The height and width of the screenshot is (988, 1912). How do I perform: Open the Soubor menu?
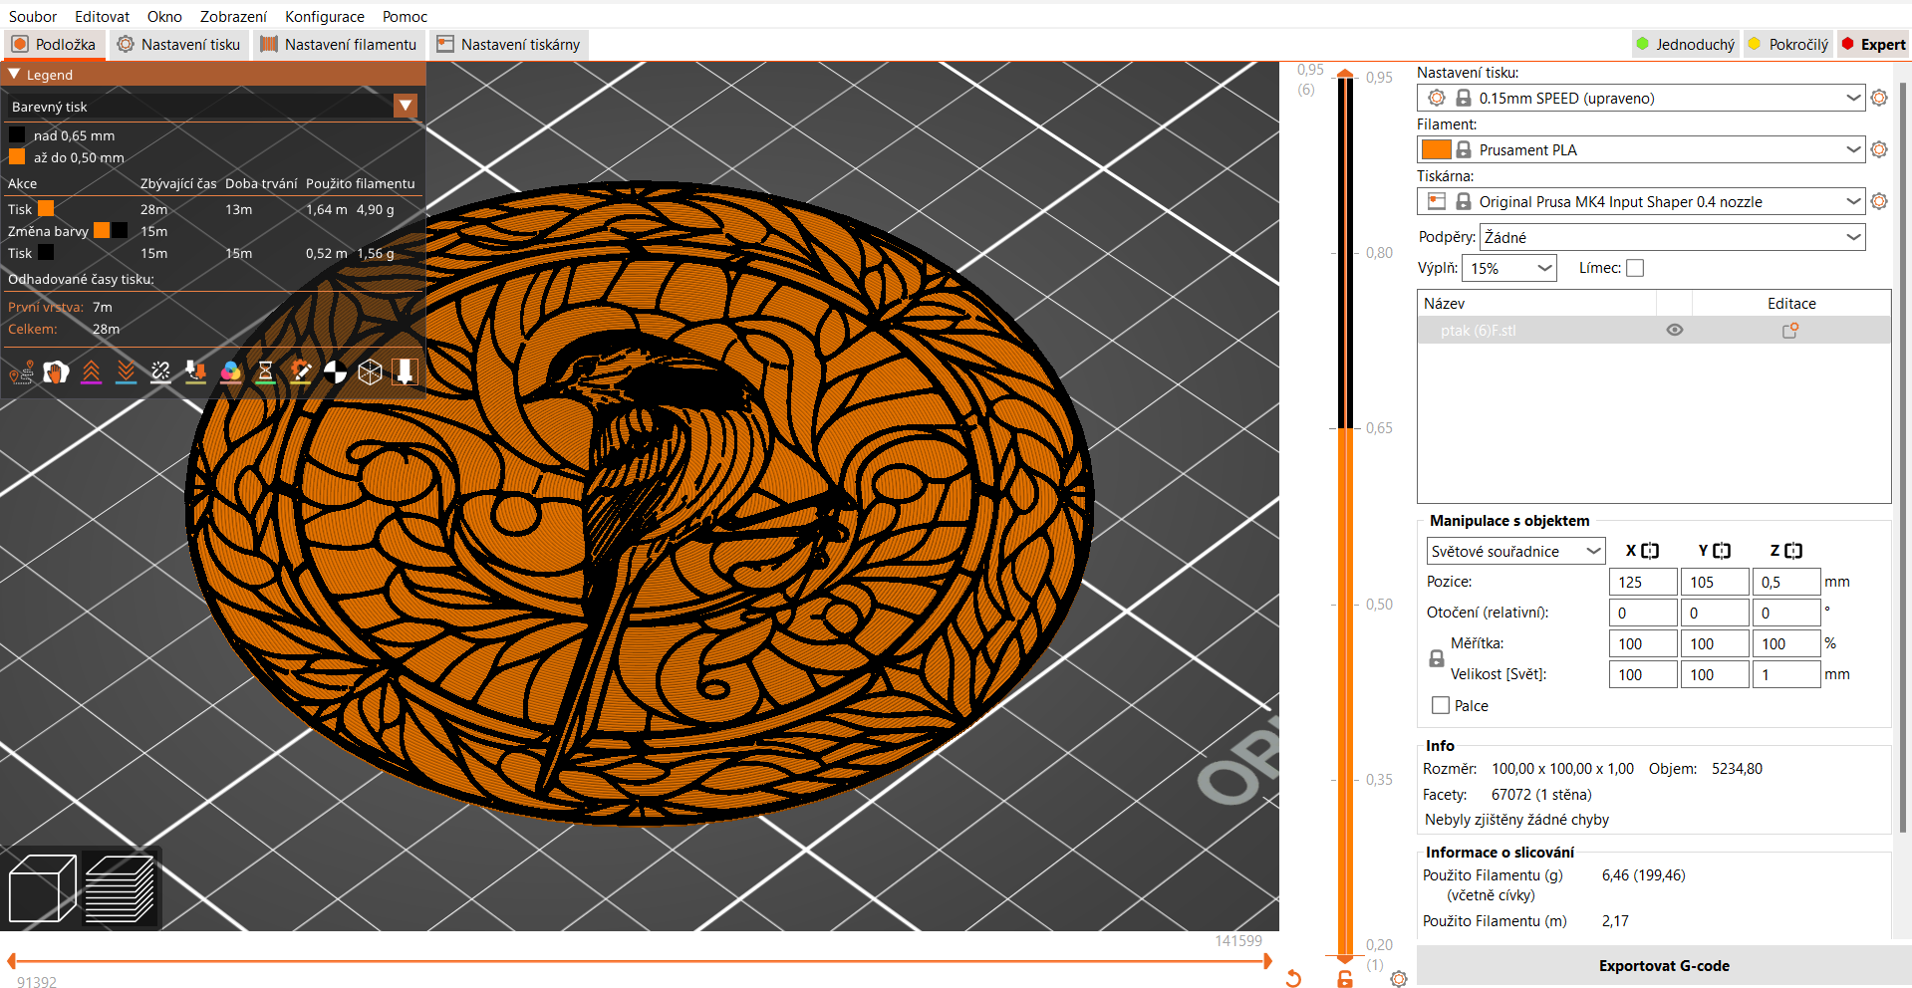point(33,16)
